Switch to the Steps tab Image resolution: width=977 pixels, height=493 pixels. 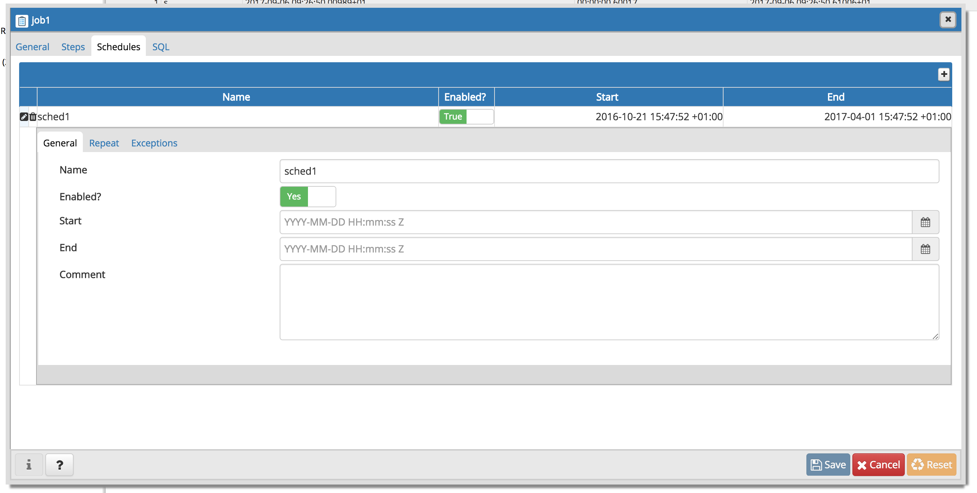[x=73, y=47]
